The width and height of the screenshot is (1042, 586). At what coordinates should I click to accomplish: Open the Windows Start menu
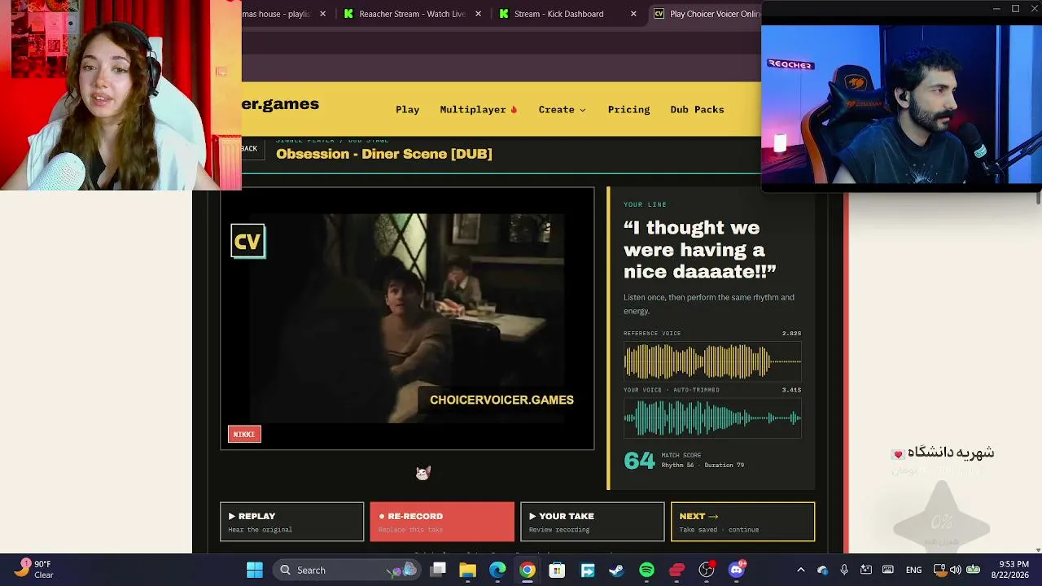pyautogui.click(x=255, y=571)
